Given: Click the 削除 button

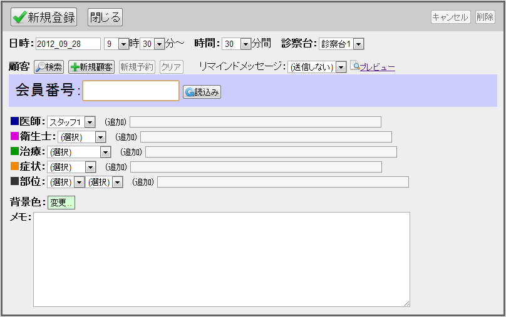Looking at the screenshot, I should [x=485, y=17].
